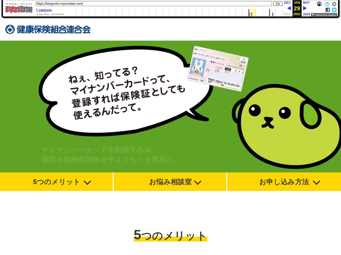This screenshot has height=255, width=341.
Task: Jump to DEC 2021 capture
Action: 287,3
